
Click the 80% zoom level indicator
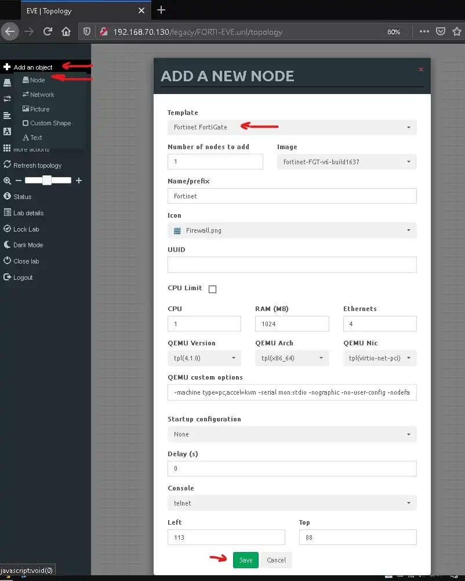(394, 32)
